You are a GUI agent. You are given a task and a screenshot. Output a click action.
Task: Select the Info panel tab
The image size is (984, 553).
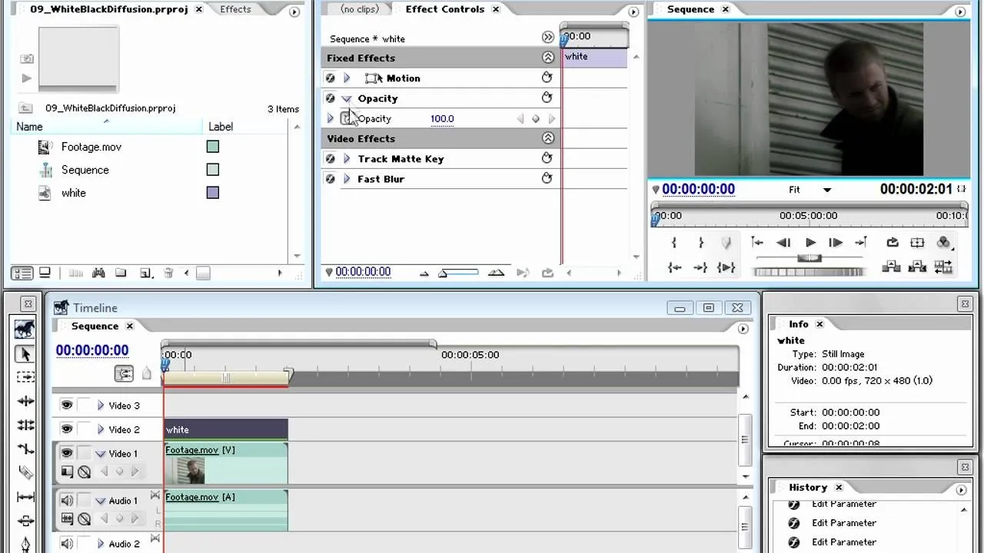(799, 324)
